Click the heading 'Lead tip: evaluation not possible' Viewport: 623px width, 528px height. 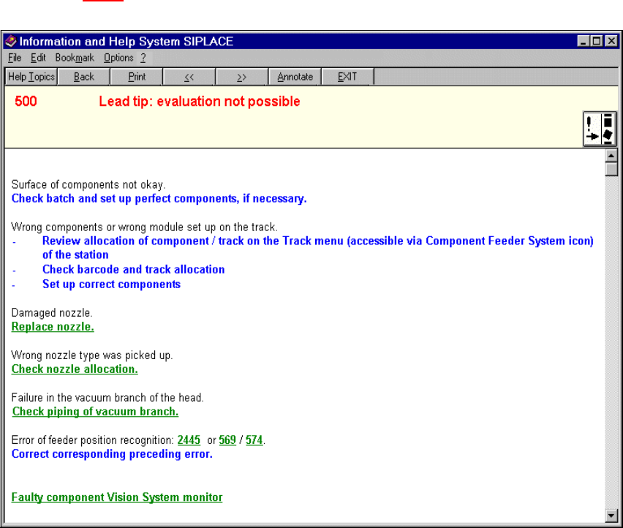(200, 102)
